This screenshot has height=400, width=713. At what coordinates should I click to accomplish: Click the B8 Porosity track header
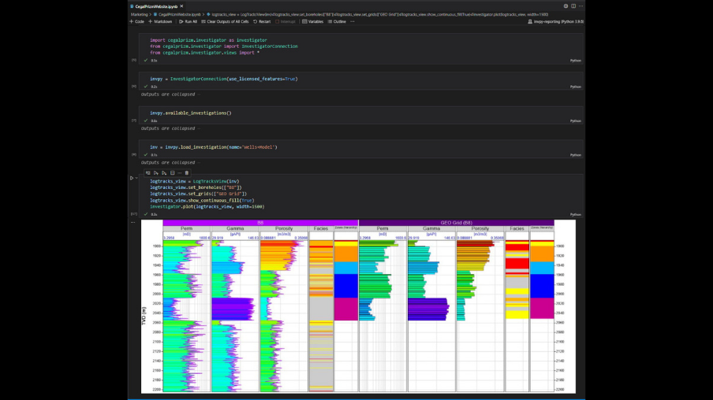pyautogui.click(x=284, y=229)
